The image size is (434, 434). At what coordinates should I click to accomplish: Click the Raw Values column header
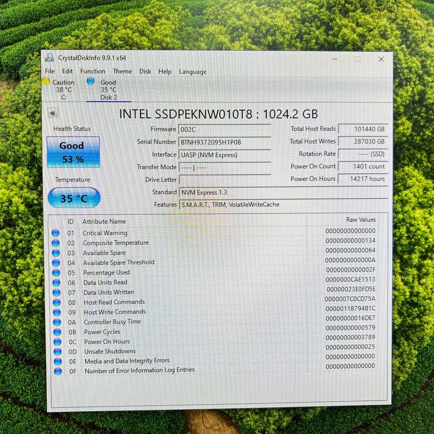point(361,220)
